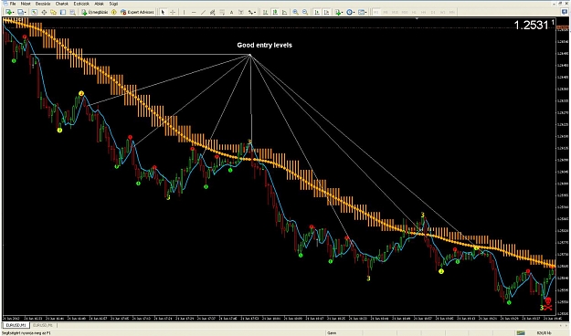The height and width of the screenshot is (336, 571).
Task: Click the 826/0 kb traffic indicator
Action: [544, 332]
